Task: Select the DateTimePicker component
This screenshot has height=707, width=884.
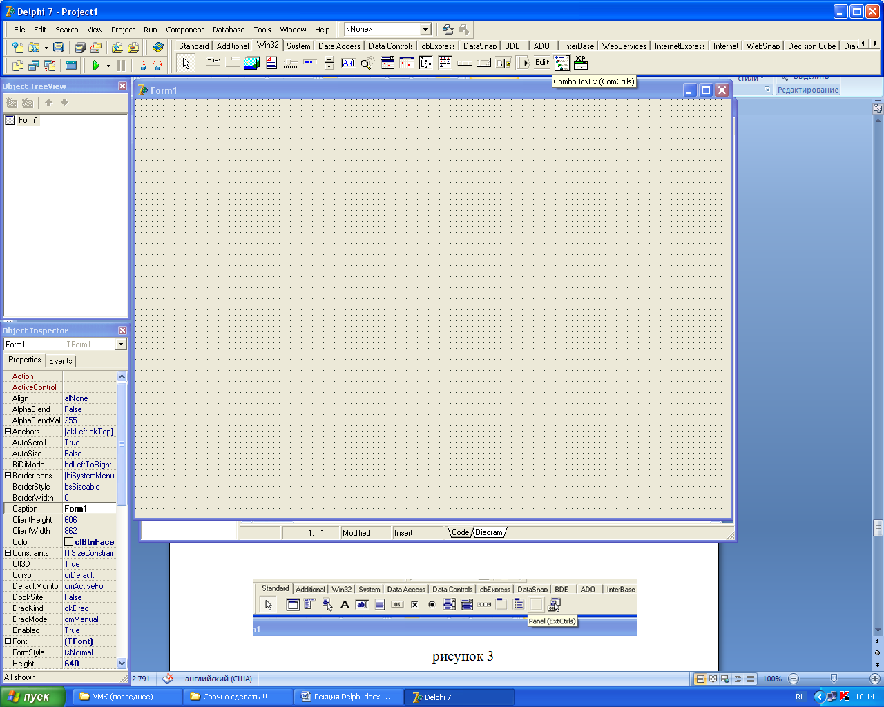Action: pos(387,63)
